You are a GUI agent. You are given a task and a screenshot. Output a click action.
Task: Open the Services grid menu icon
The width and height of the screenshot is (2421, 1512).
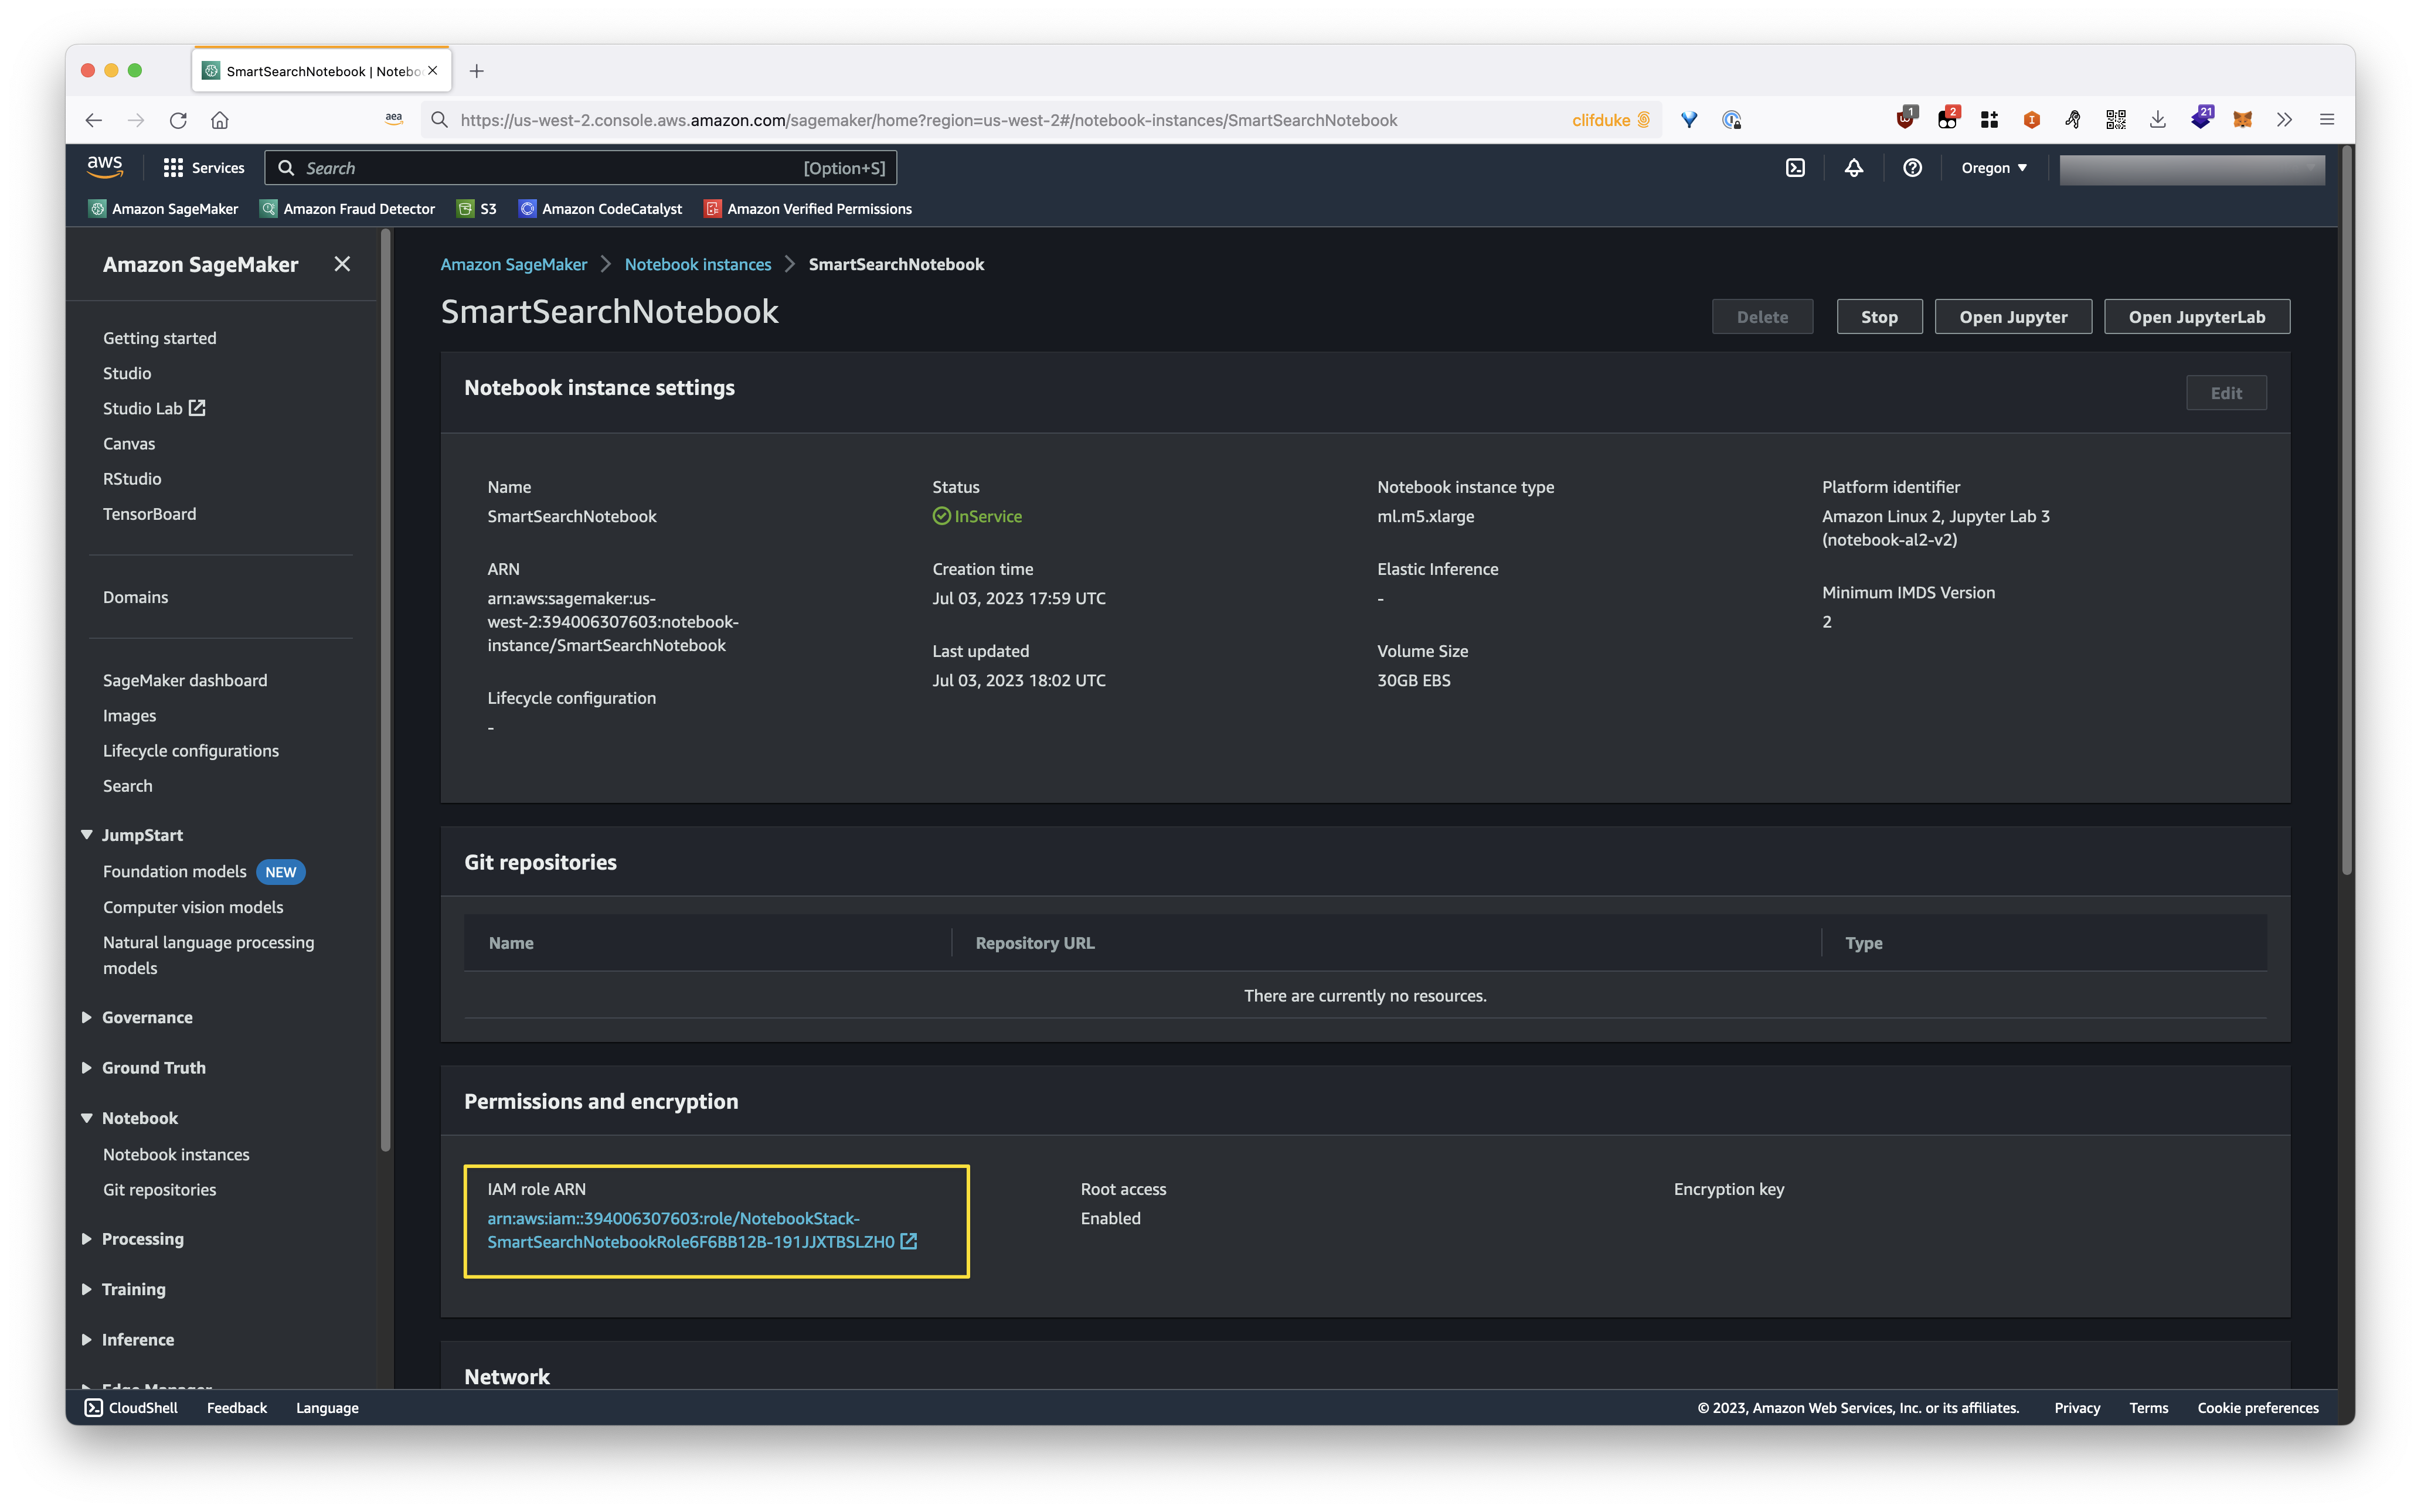pos(173,168)
